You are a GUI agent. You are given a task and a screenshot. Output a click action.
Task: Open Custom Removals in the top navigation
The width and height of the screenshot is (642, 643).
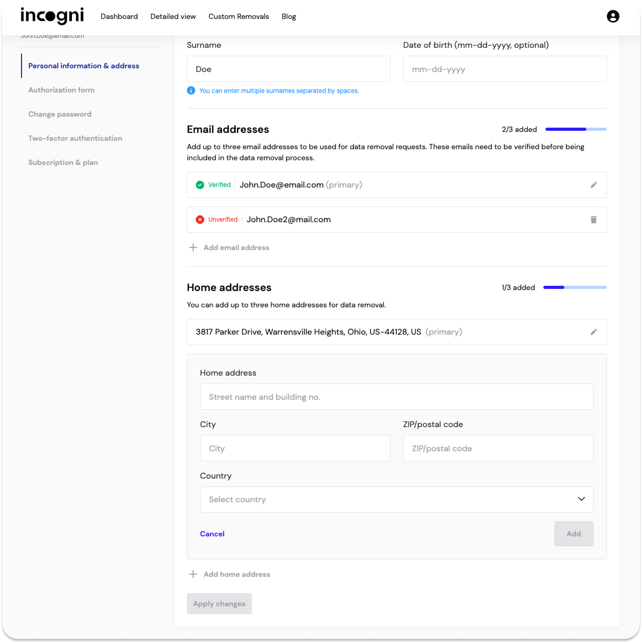(239, 17)
